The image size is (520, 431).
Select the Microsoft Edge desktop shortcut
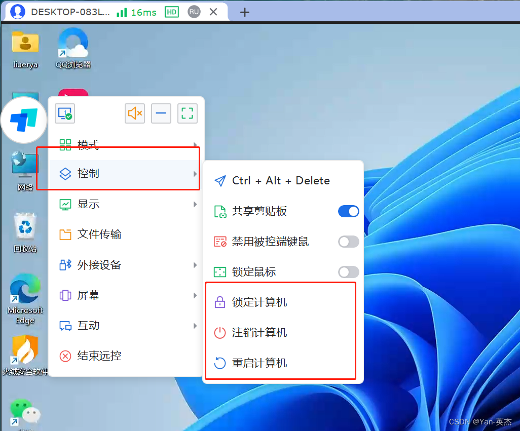click(25, 299)
